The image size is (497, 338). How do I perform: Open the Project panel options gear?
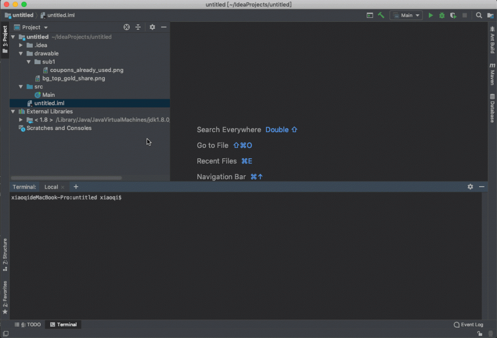[152, 27]
